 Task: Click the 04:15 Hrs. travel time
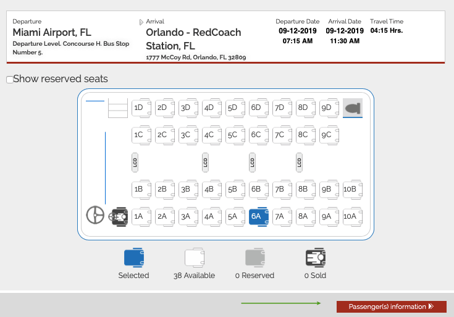click(x=387, y=30)
